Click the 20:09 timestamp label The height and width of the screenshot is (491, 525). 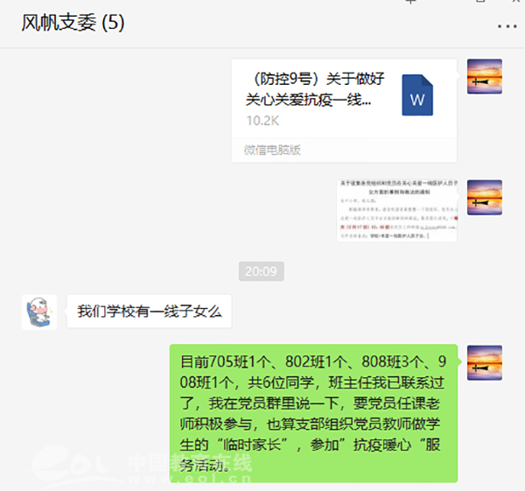click(x=261, y=271)
